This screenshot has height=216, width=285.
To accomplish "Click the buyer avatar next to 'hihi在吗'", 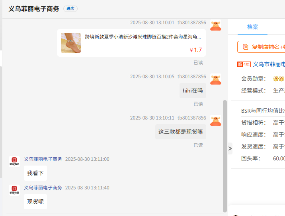I will tap(216, 79).
